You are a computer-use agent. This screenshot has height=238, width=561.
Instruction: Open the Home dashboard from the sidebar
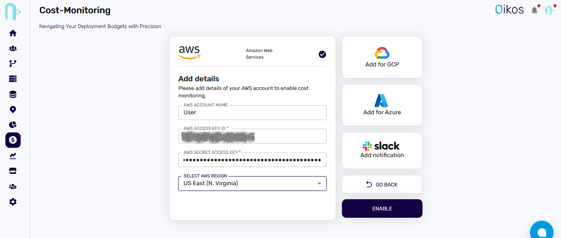point(13,33)
